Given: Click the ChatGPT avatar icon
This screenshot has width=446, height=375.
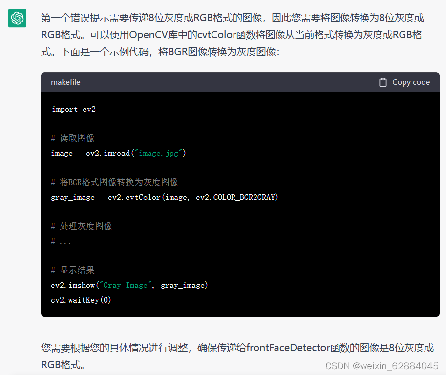Looking at the screenshot, I should (x=18, y=18).
